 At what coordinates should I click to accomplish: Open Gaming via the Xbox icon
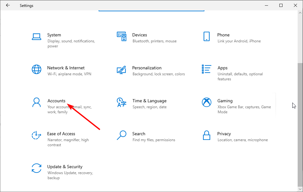pos(206,102)
